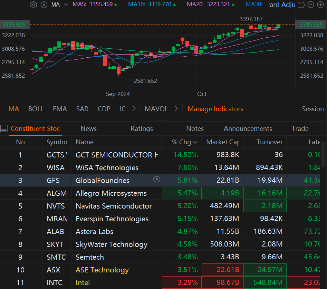This screenshot has height=289, width=327.
Task: Select the GCT SEMICONDUCTOR row name
Action: pos(117,155)
